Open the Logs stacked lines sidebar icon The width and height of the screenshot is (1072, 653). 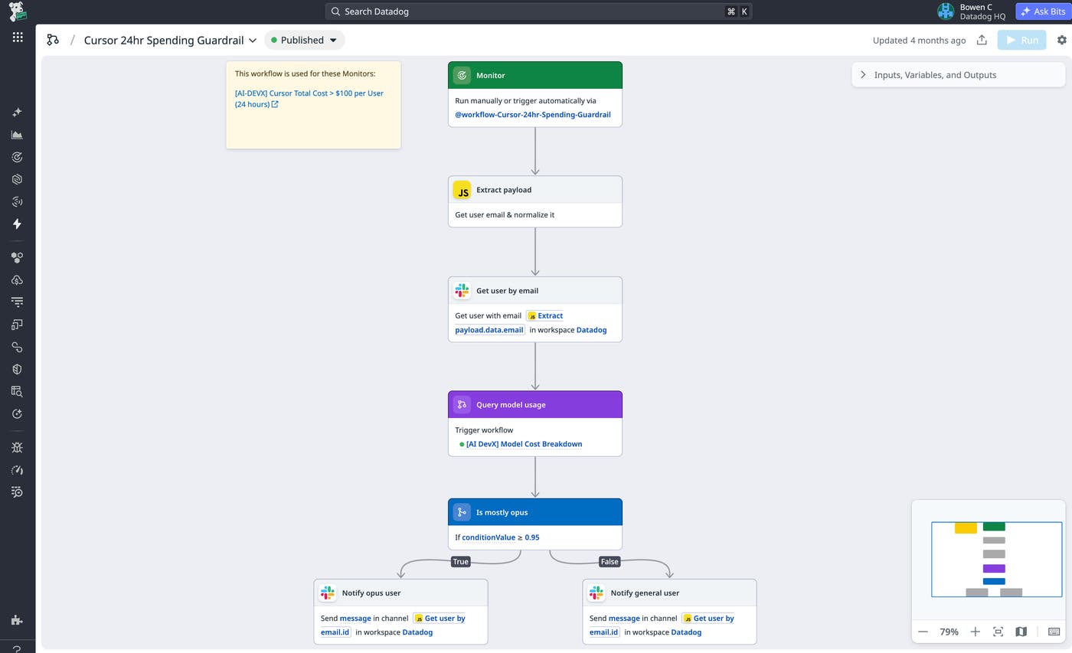17,302
